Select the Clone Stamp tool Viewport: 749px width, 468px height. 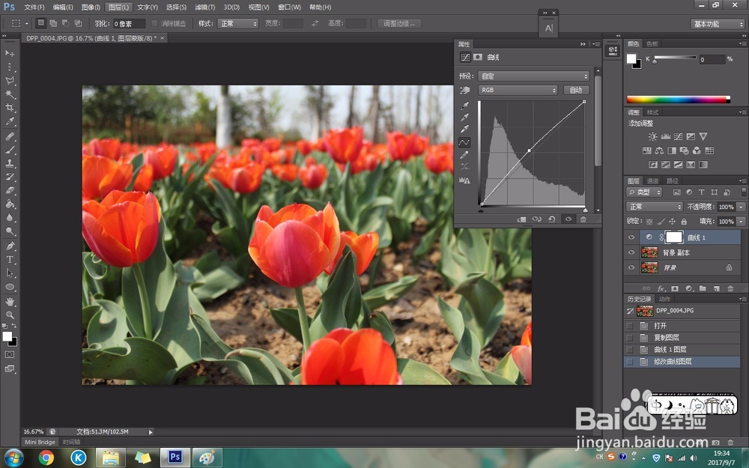coord(10,163)
